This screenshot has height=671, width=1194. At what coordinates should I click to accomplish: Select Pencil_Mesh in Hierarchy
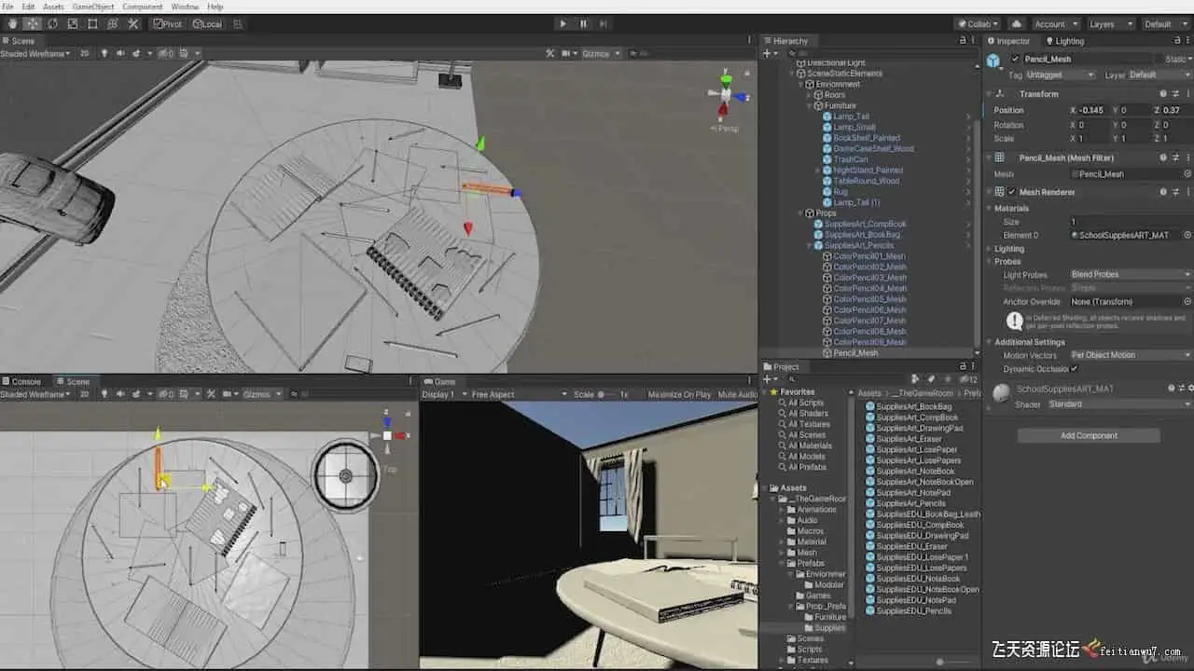point(855,353)
